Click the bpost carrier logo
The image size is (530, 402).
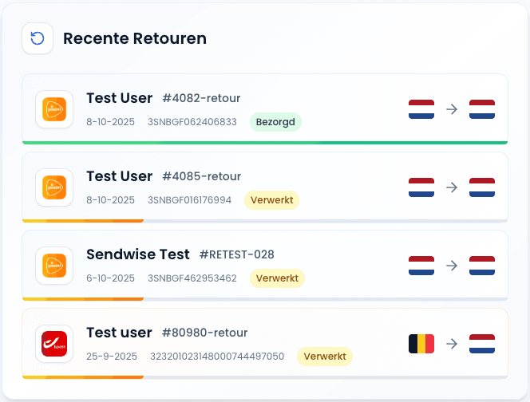pyautogui.click(x=54, y=344)
